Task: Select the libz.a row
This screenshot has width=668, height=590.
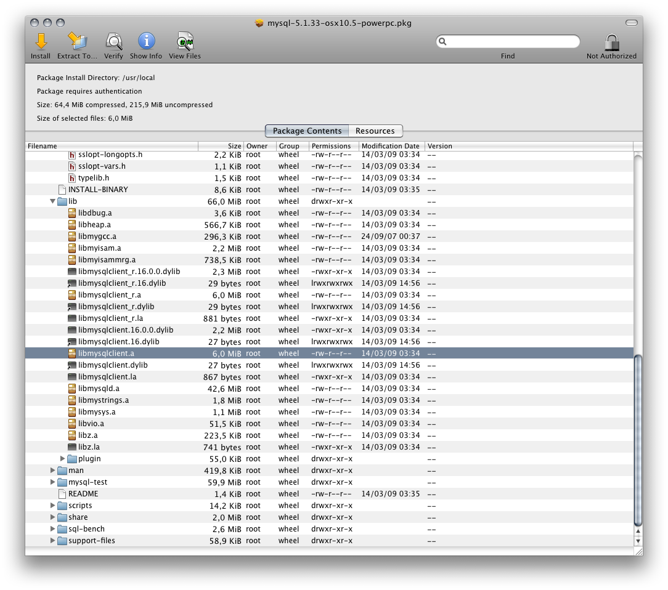Action: pyautogui.click(x=329, y=435)
